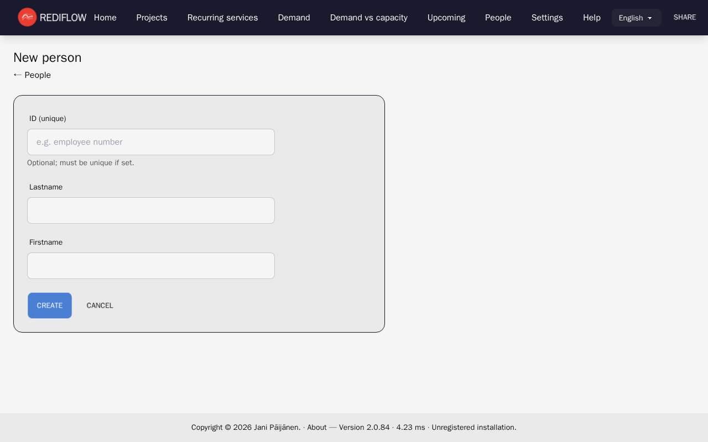708x442 pixels.
Task: Navigate to Recurring services
Action: pos(222,18)
